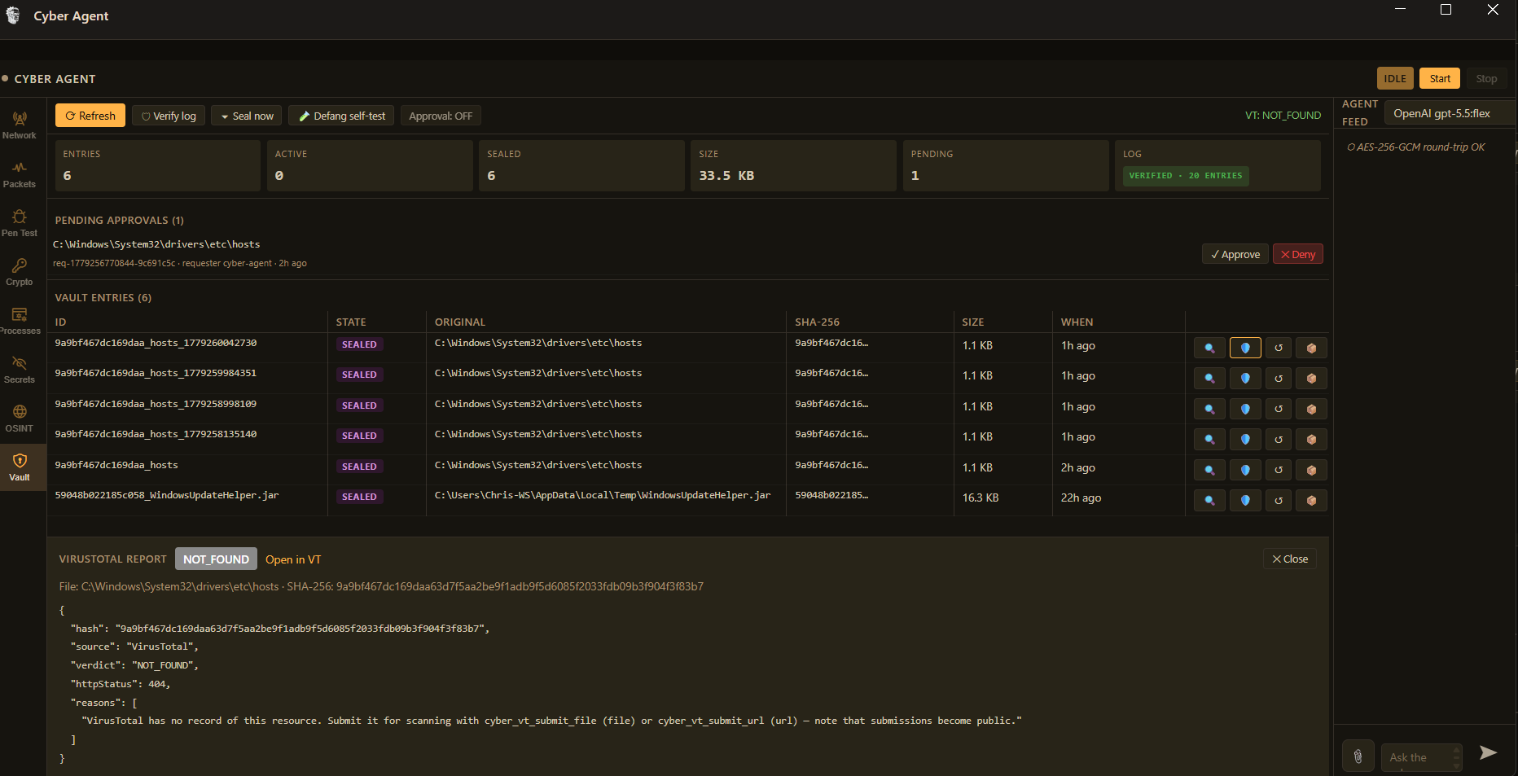Click the paperclip attach icon in agent chat

click(x=1358, y=756)
